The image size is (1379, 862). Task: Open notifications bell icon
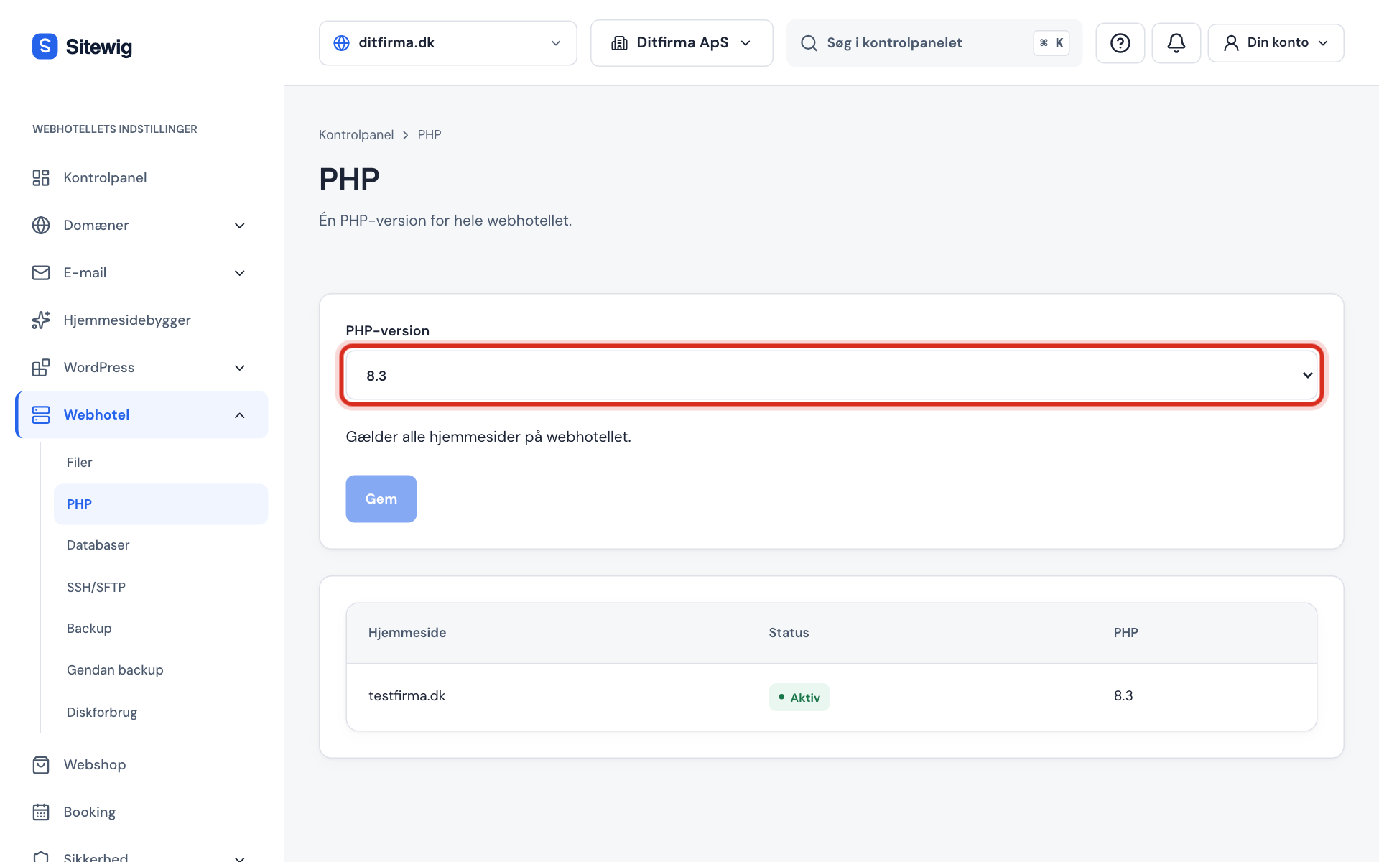1176,43
